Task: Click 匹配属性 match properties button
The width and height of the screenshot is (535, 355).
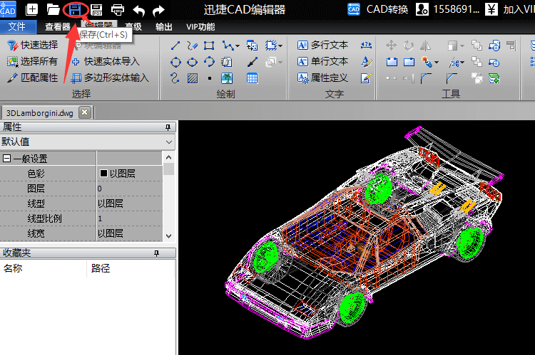Action: point(33,78)
